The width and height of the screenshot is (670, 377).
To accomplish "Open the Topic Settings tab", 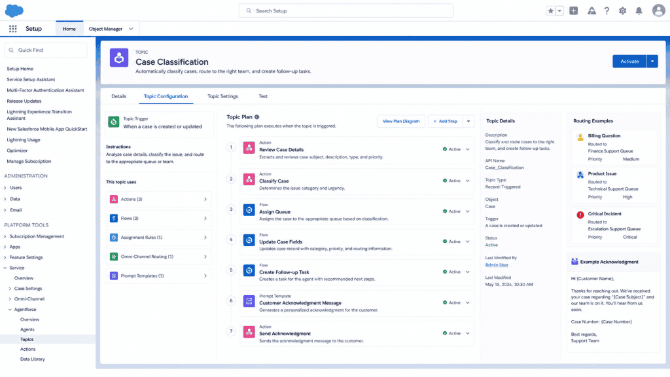I will (x=222, y=96).
